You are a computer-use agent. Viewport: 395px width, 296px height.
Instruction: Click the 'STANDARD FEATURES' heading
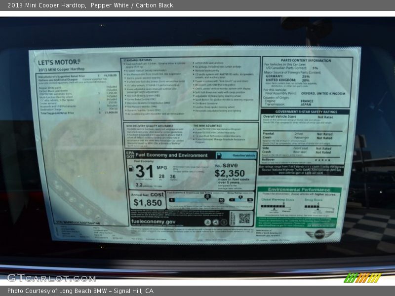click(x=138, y=60)
